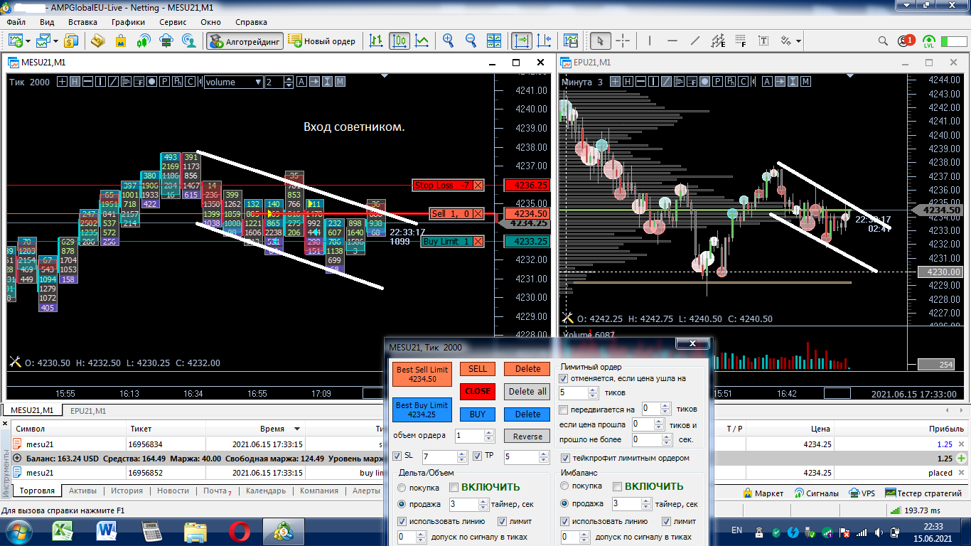Enable ВКЛЮЧИТЬ checkbox in Дельта/Объем
Screen dimensions: 971x546
(454, 487)
